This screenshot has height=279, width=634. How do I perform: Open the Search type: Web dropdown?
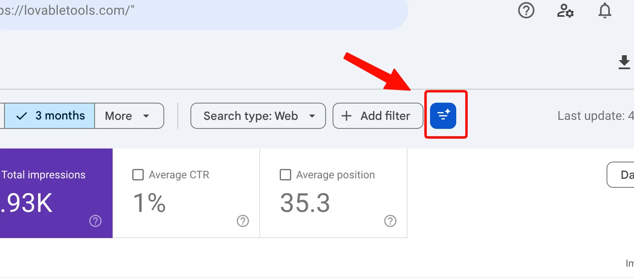(x=258, y=116)
